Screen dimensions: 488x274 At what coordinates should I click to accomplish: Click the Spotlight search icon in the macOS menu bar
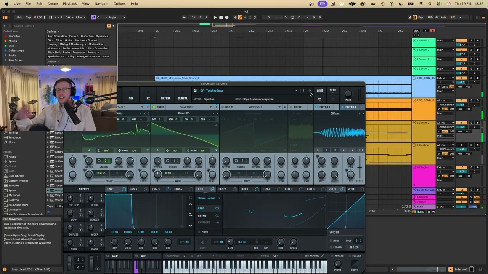(x=430, y=4)
